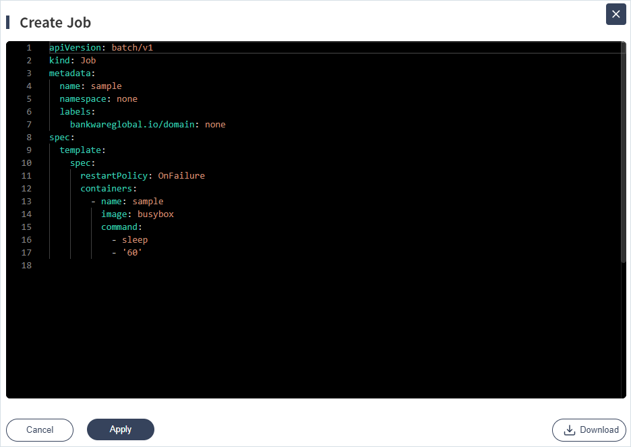Apply the job YAML

click(x=120, y=429)
